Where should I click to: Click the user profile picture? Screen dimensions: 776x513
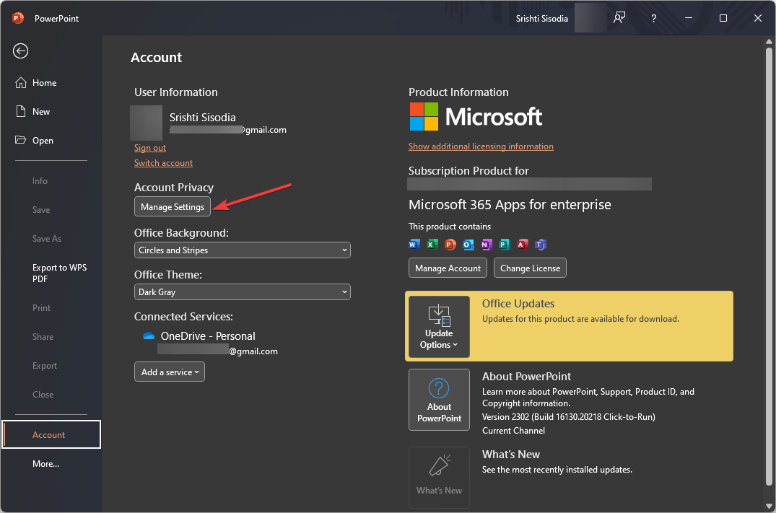click(146, 123)
